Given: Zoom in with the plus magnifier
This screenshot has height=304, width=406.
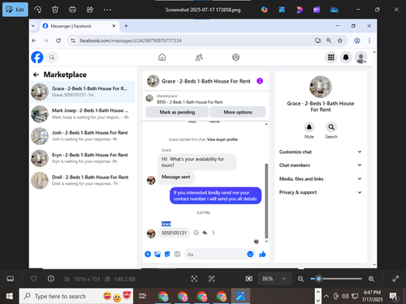Looking at the screenshot, I should click(371, 279).
